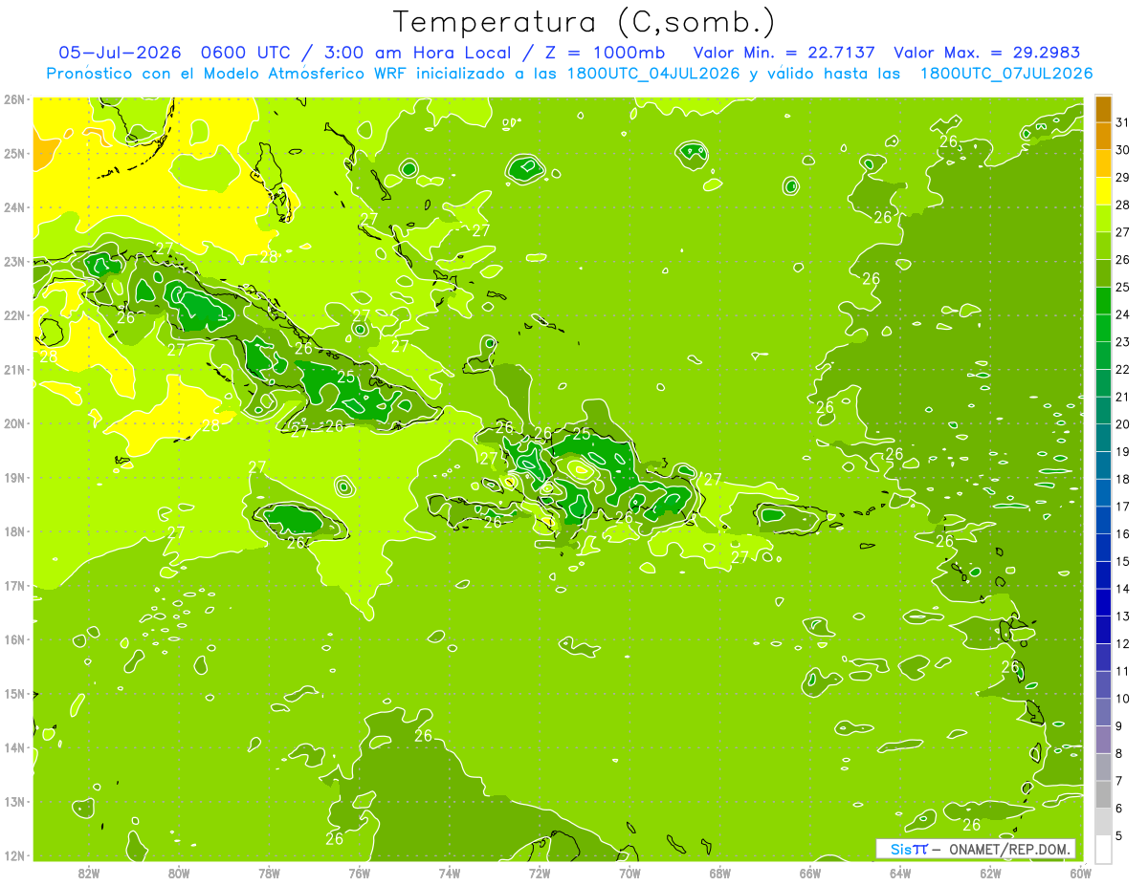
Task: Click the legend scale label 31
Action: point(1122,122)
